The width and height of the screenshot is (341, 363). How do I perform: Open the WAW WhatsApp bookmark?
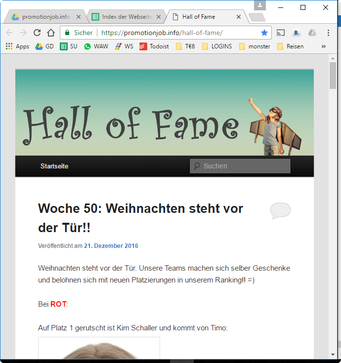click(96, 46)
